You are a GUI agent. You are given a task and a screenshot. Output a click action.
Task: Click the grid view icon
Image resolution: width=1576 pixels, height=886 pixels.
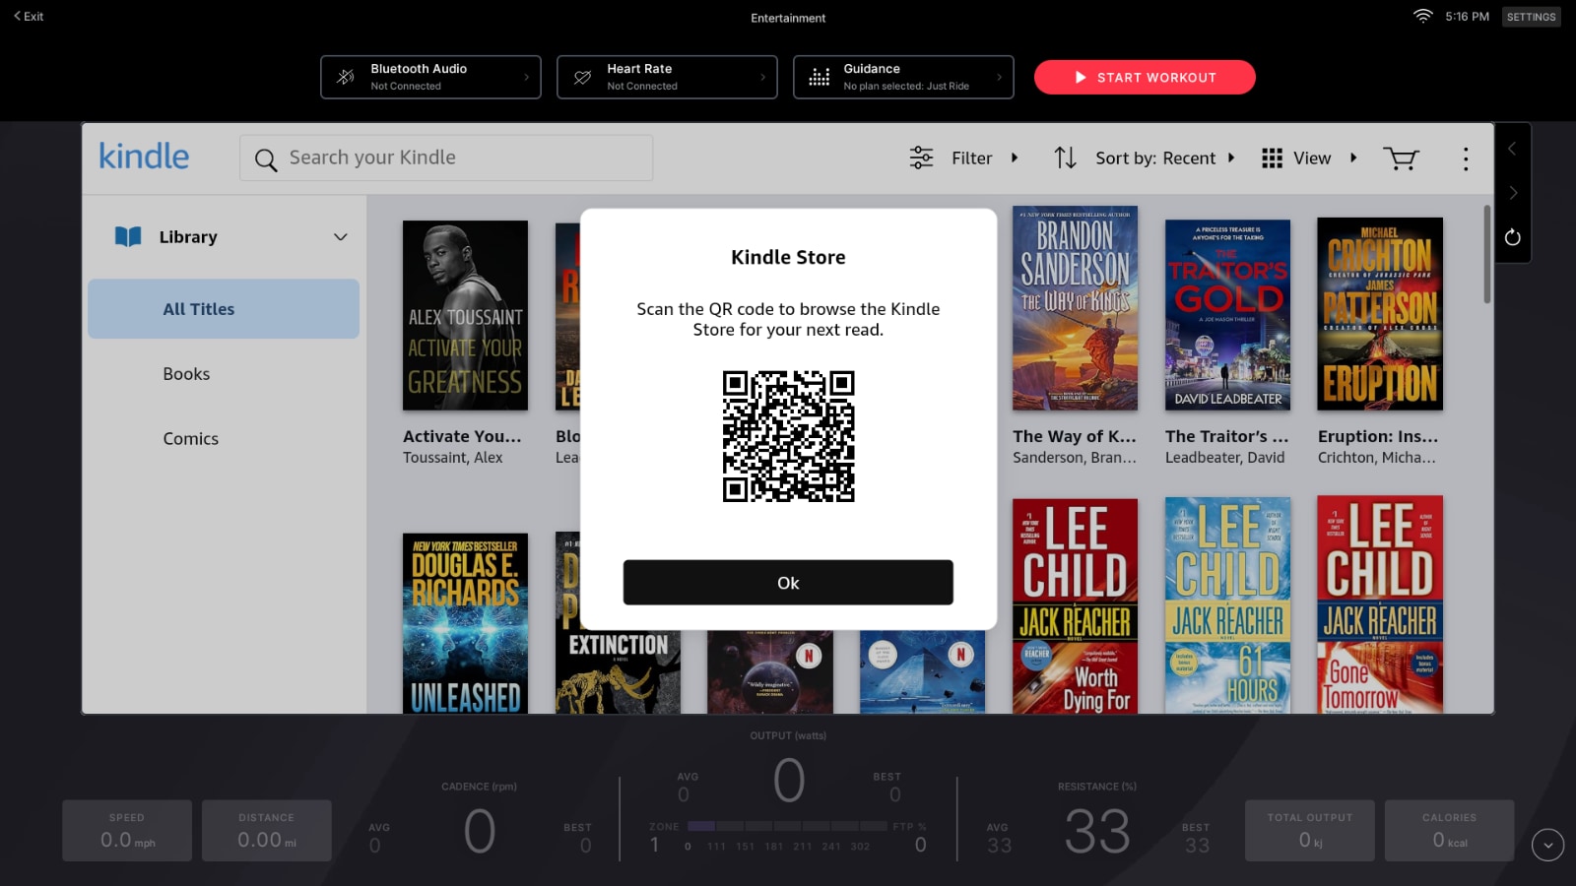[x=1272, y=158]
